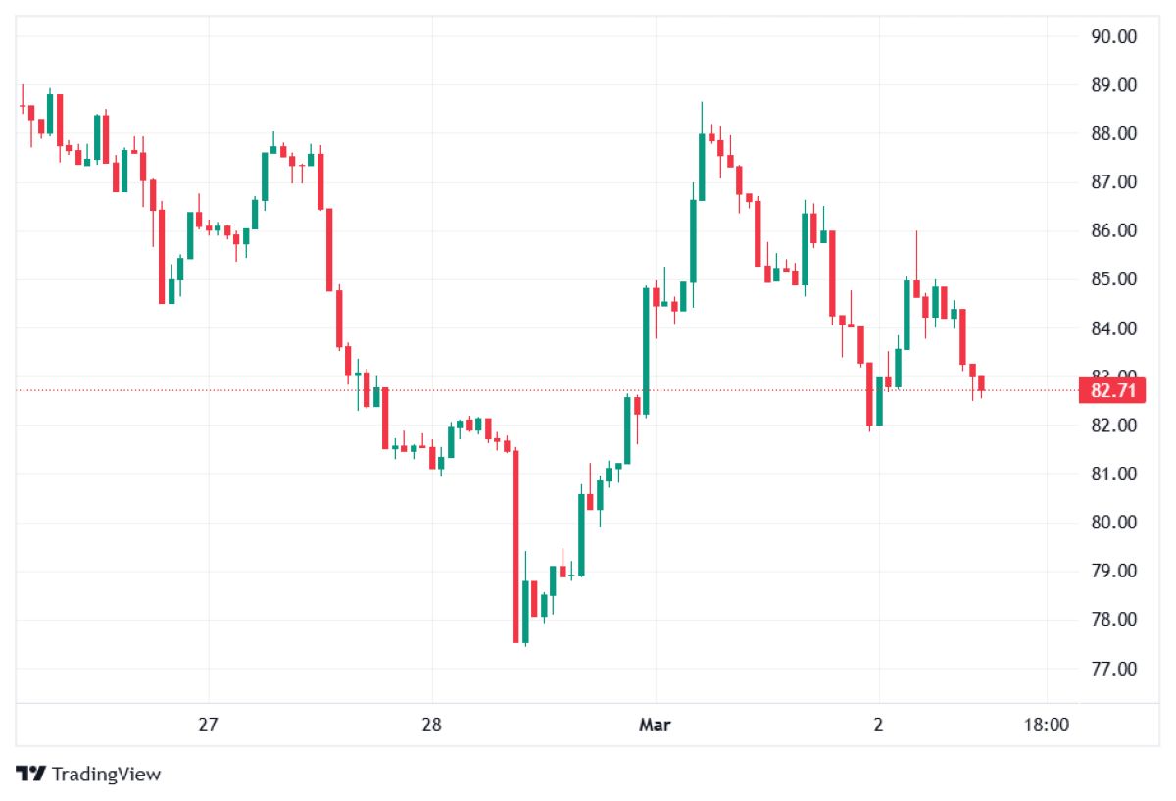
Task: Click the TradingView logo icon
Action: [x=31, y=774]
